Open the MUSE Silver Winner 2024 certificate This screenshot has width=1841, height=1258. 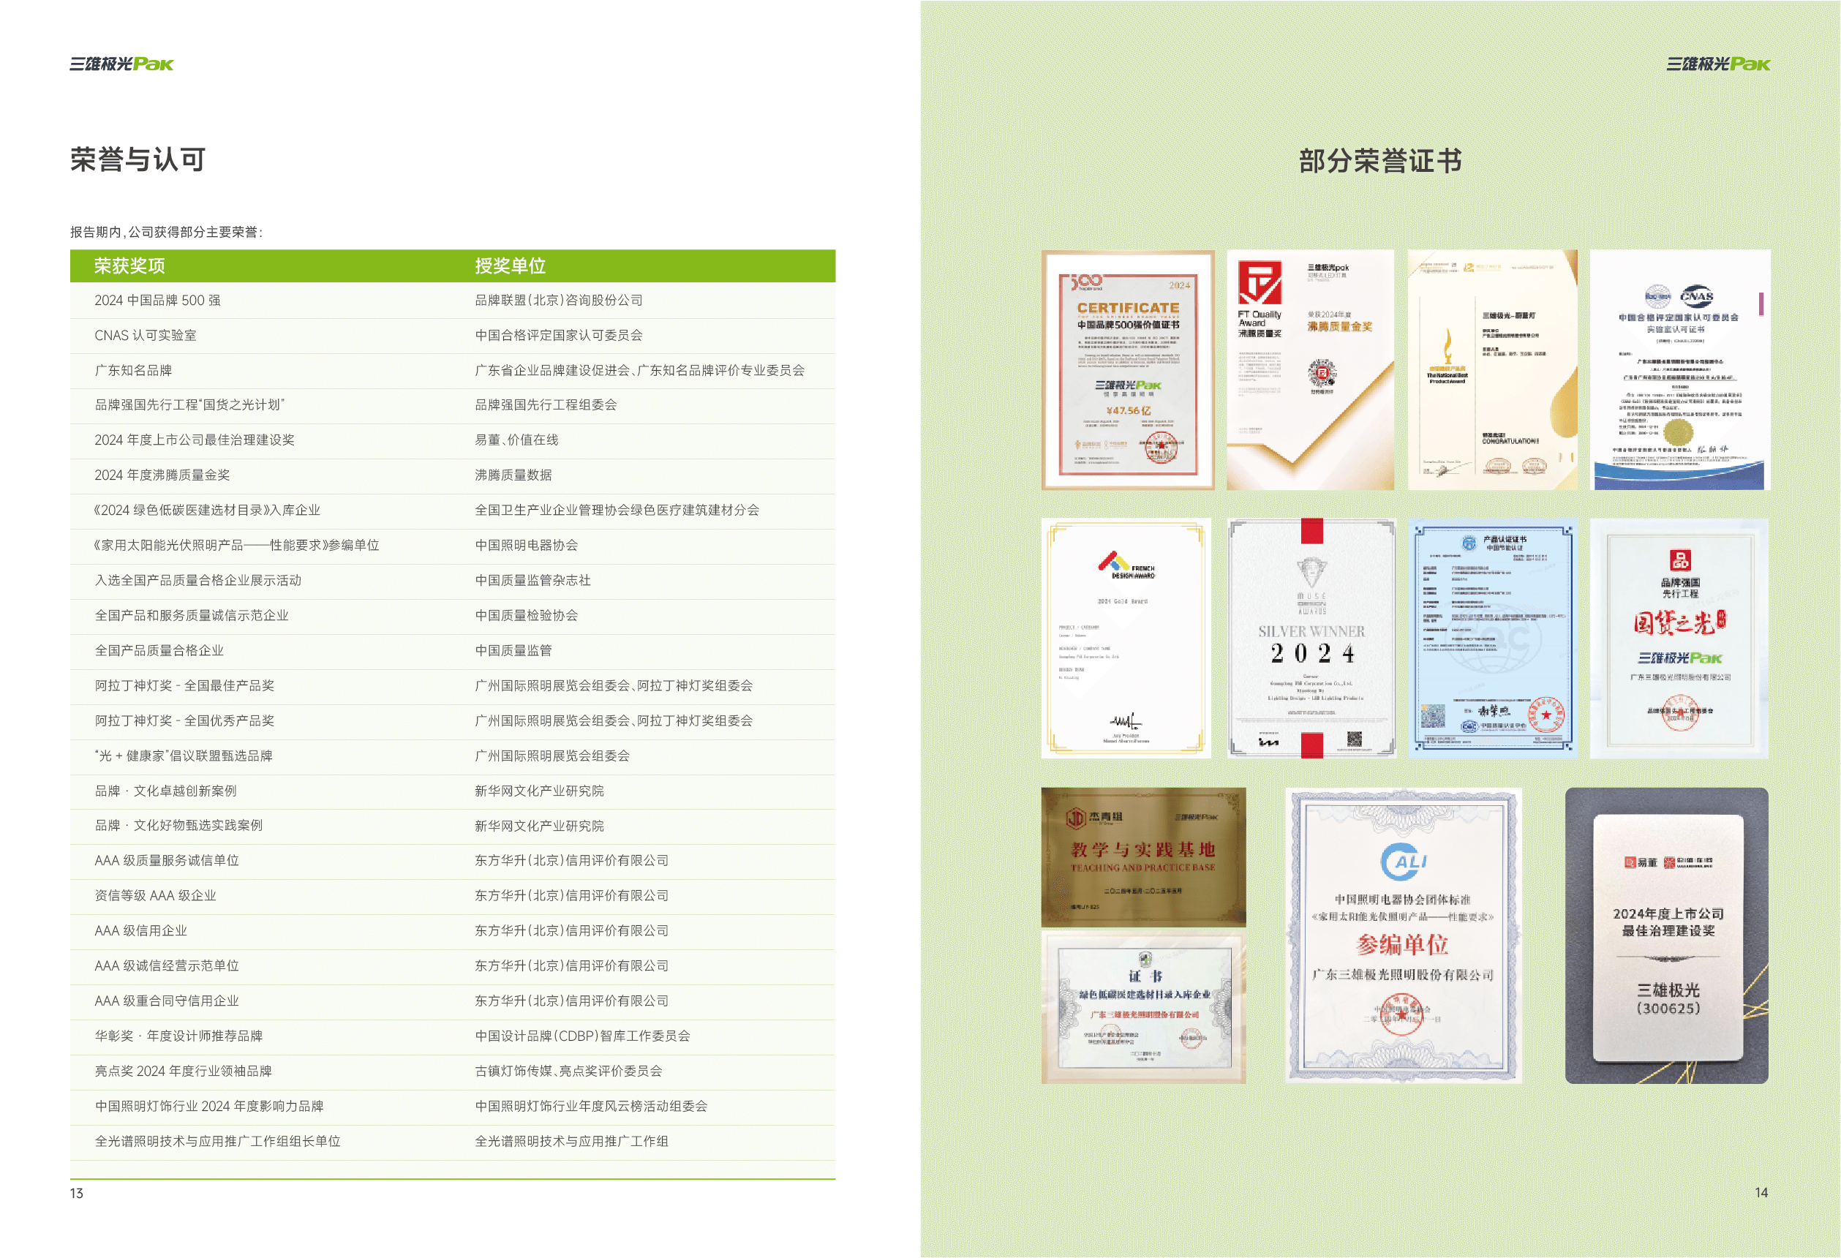[1311, 639]
